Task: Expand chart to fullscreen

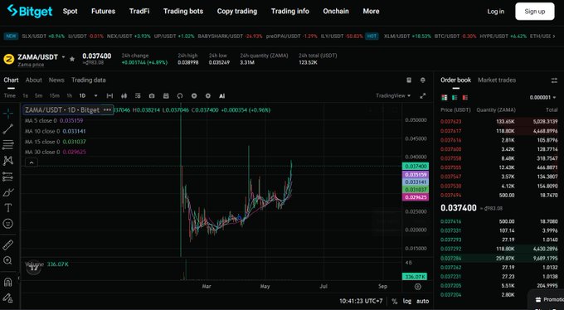Action: pyautogui.click(x=423, y=96)
